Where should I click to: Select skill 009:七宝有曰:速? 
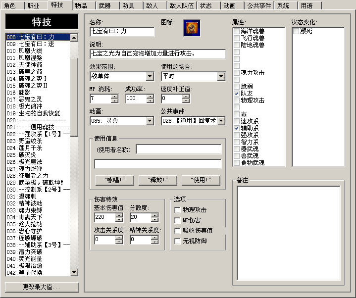(x=38, y=44)
